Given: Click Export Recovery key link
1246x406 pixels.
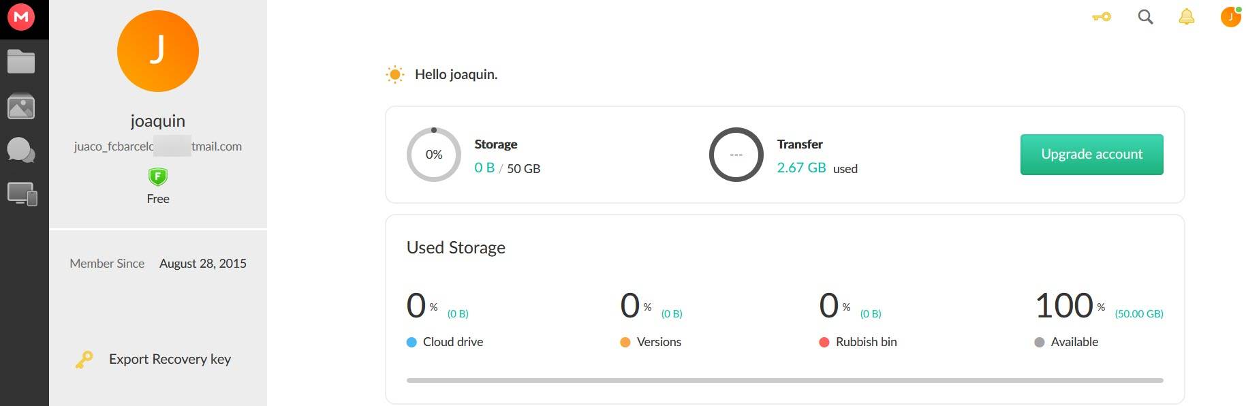Looking at the screenshot, I should (x=170, y=359).
